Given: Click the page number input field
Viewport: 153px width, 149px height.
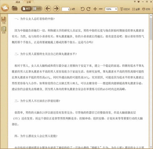Looking at the screenshot, I should click(x=66, y=9).
